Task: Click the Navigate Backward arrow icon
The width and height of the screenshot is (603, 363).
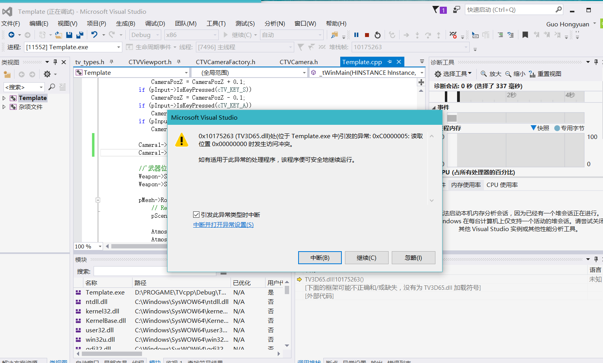Action: [x=11, y=35]
